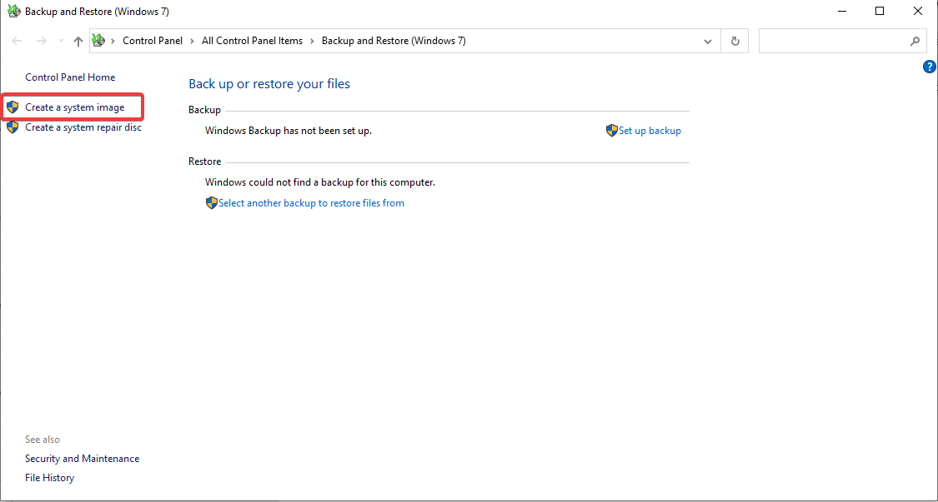The width and height of the screenshot is (938, 502).
Task: Launch Create a system repair disc
Action: point(83,127)
